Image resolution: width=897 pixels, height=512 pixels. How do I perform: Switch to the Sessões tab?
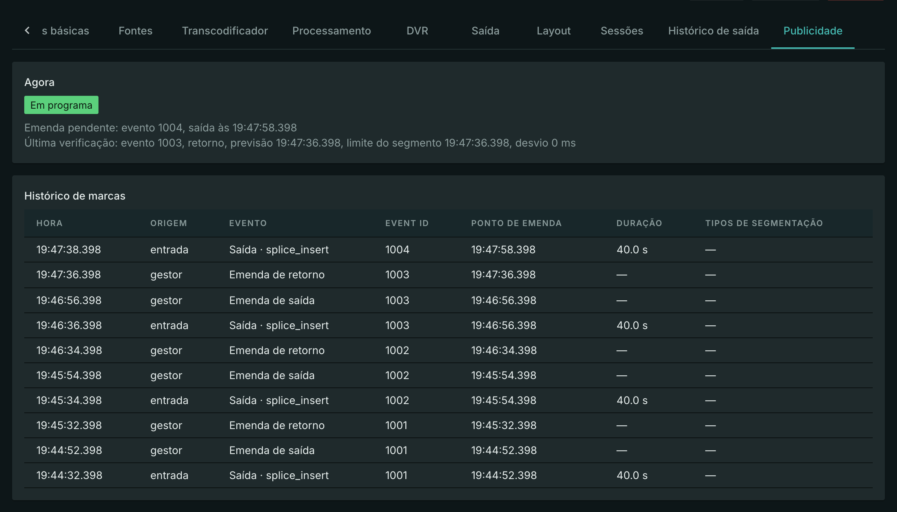pyautogui.click(x=622, y=31)
